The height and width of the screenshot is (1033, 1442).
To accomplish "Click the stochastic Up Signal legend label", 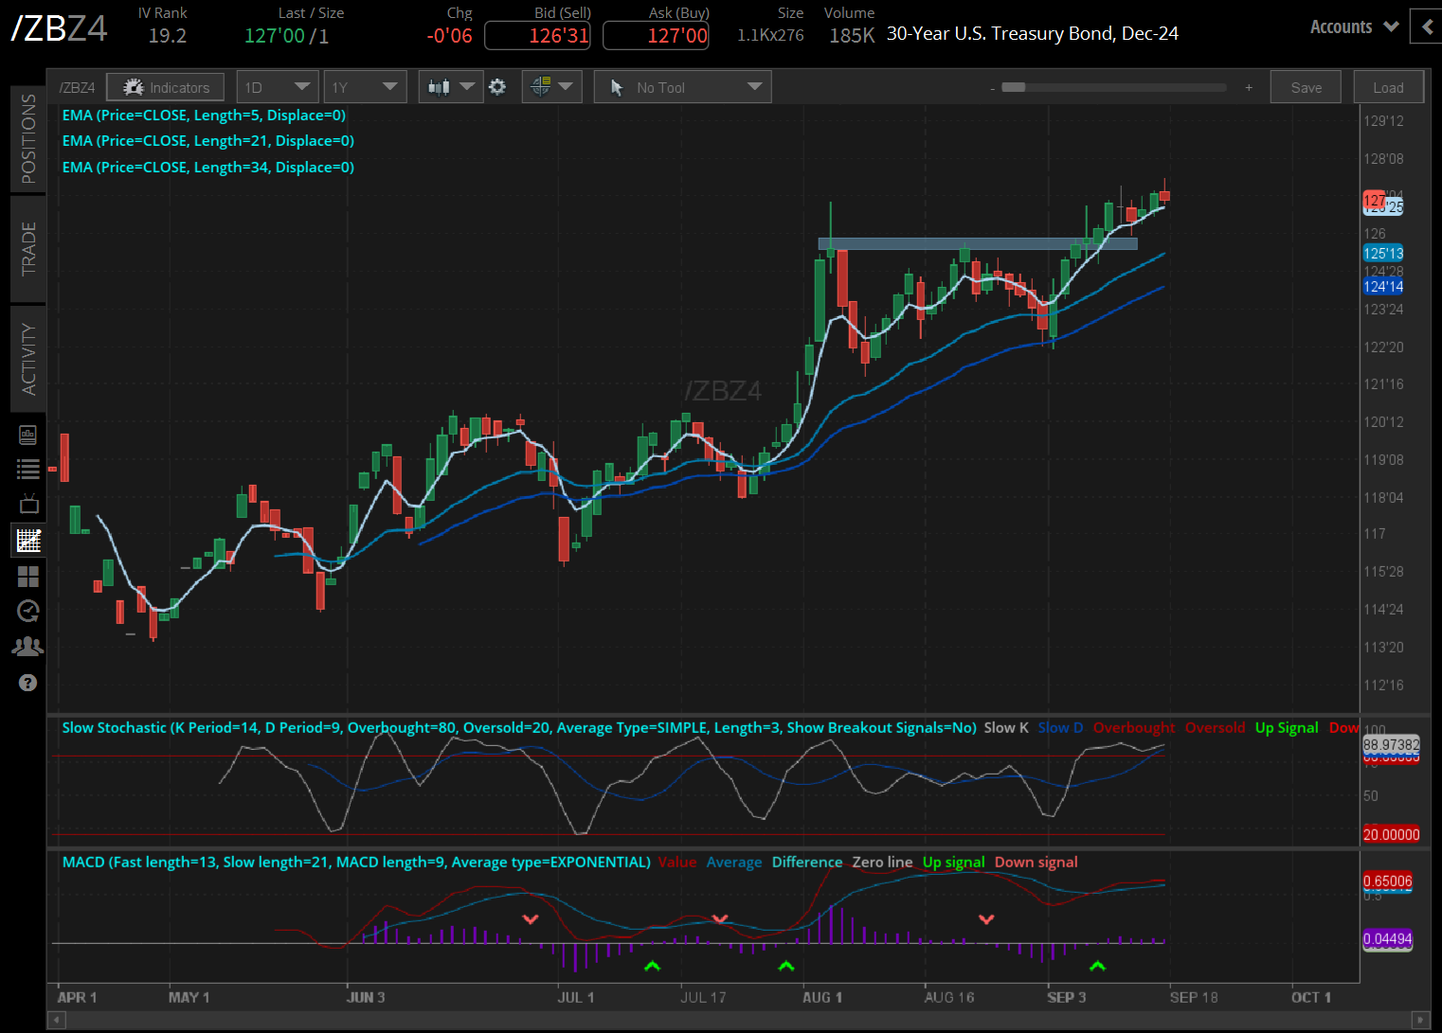I will (x=1287, y=728).
